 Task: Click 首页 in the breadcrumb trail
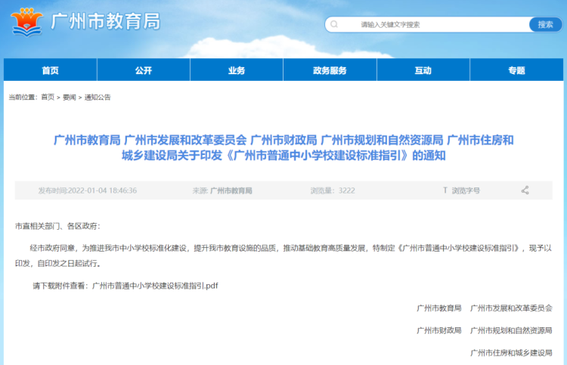coord(48,97)
